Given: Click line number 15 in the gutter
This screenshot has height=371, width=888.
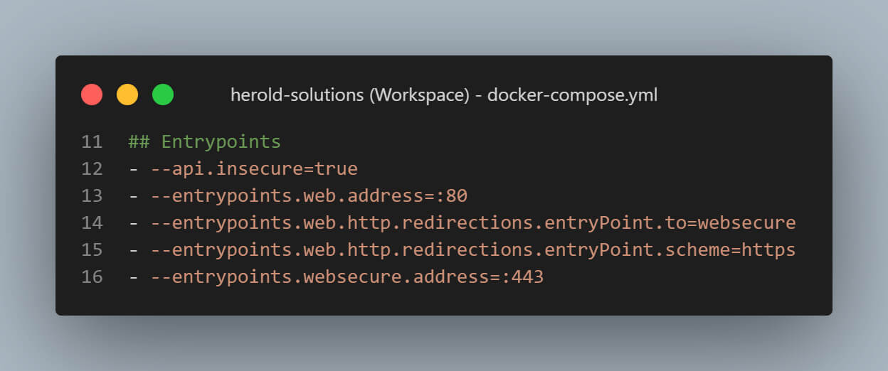Looking at the screenshot, I should pyautogui.click(x=92, y=249).
